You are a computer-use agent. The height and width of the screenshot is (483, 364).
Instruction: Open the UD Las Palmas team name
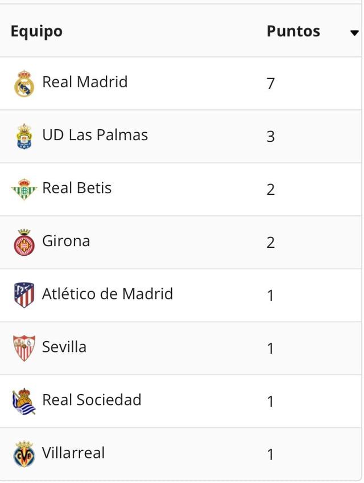pyautogui.click(x=95, y=135)
